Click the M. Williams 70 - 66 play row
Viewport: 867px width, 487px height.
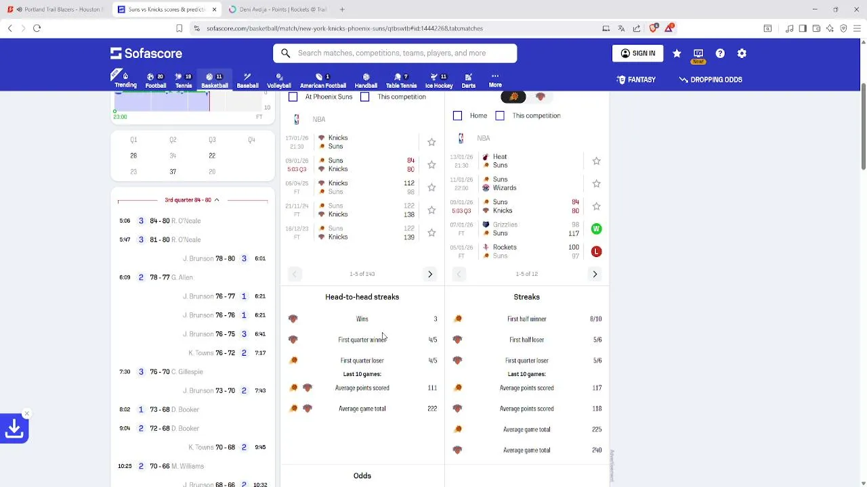[x=192, y=466]
